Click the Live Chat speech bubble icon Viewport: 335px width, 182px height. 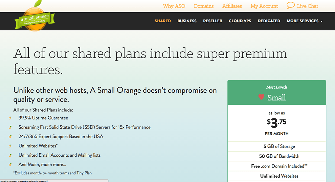tap(291, 5)
